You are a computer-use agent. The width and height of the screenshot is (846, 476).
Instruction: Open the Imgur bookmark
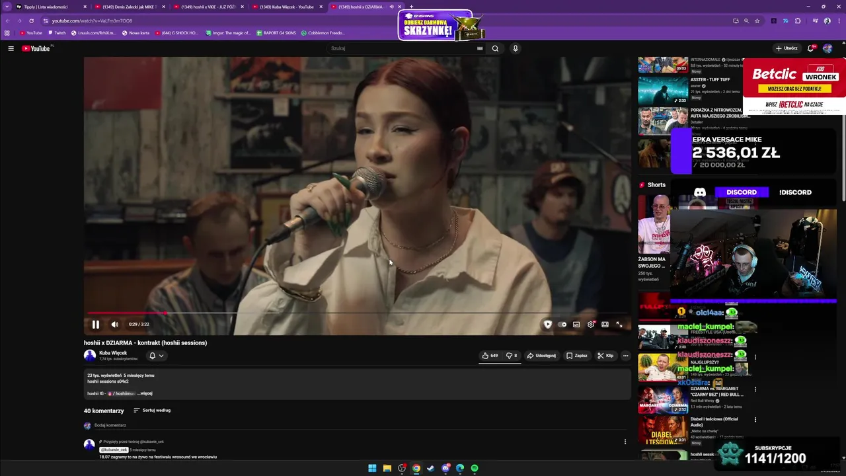point(228,33)
